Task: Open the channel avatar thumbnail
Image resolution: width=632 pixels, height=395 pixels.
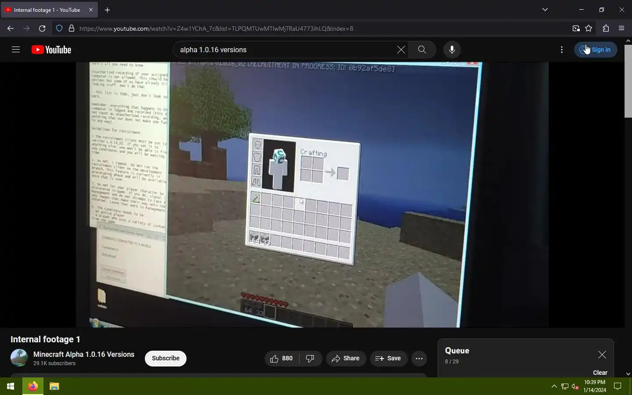Action: 19,358
